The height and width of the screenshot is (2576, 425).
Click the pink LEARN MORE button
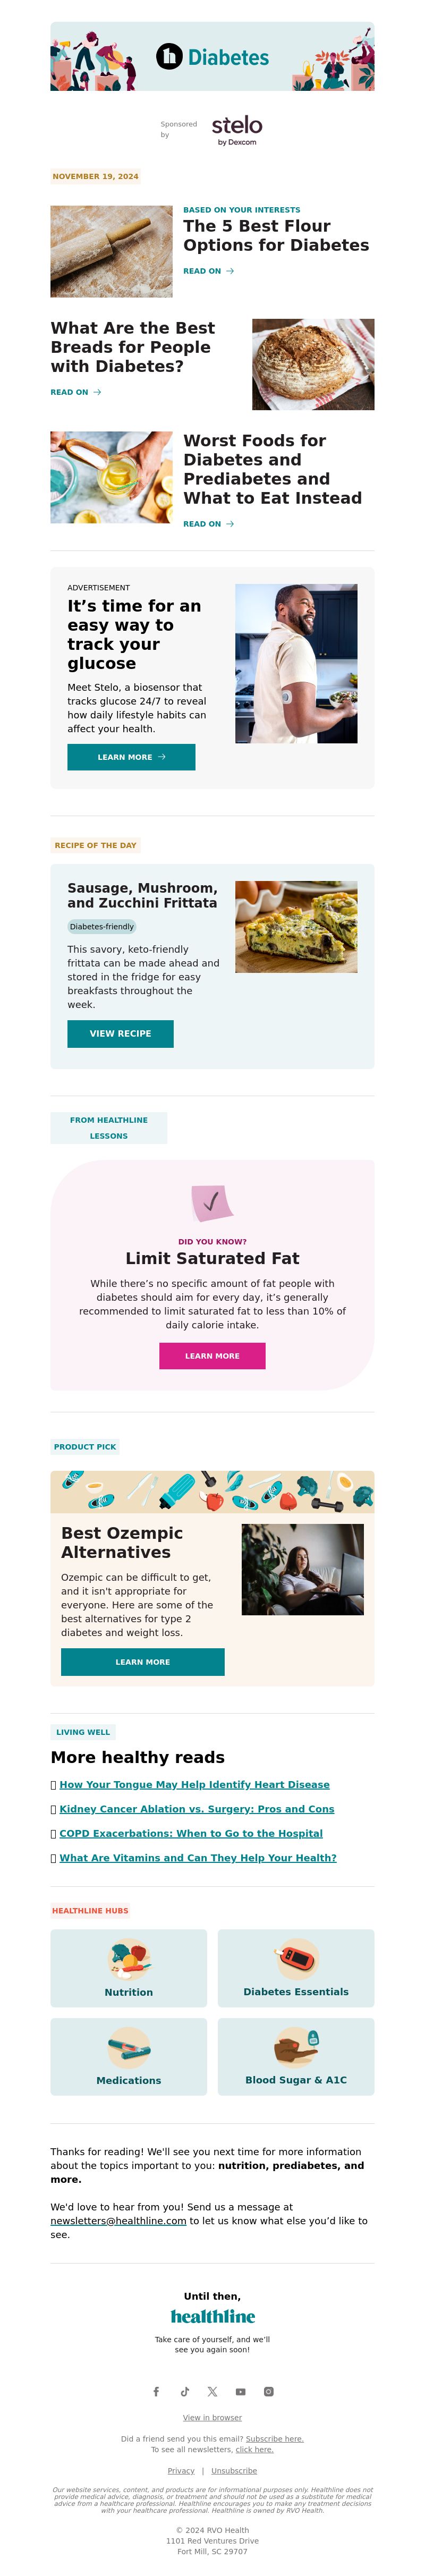coord(212,1355)
